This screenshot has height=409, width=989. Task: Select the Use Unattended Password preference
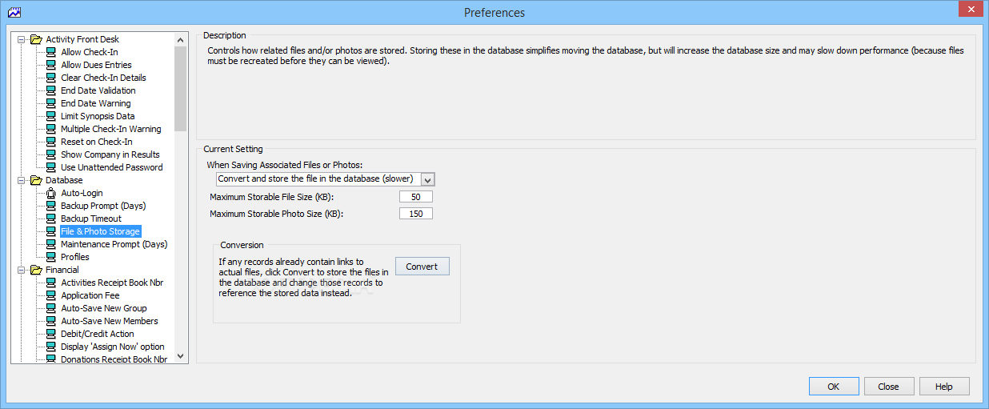(x=112, y=167)
